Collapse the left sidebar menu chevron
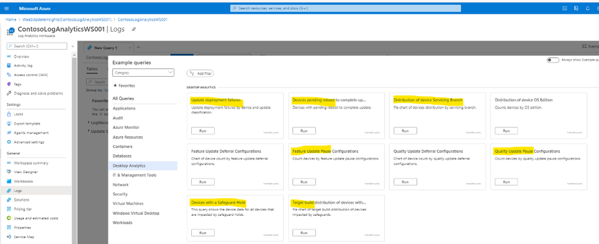Viewport: 599px width, 244px height. (72, 46)
